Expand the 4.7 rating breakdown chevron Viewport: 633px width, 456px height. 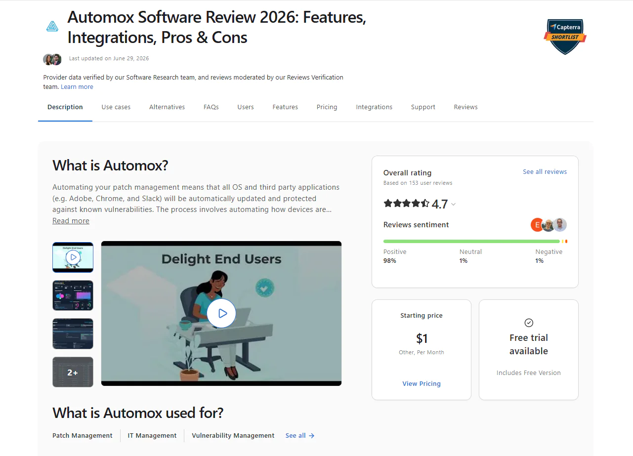point(454,204)
